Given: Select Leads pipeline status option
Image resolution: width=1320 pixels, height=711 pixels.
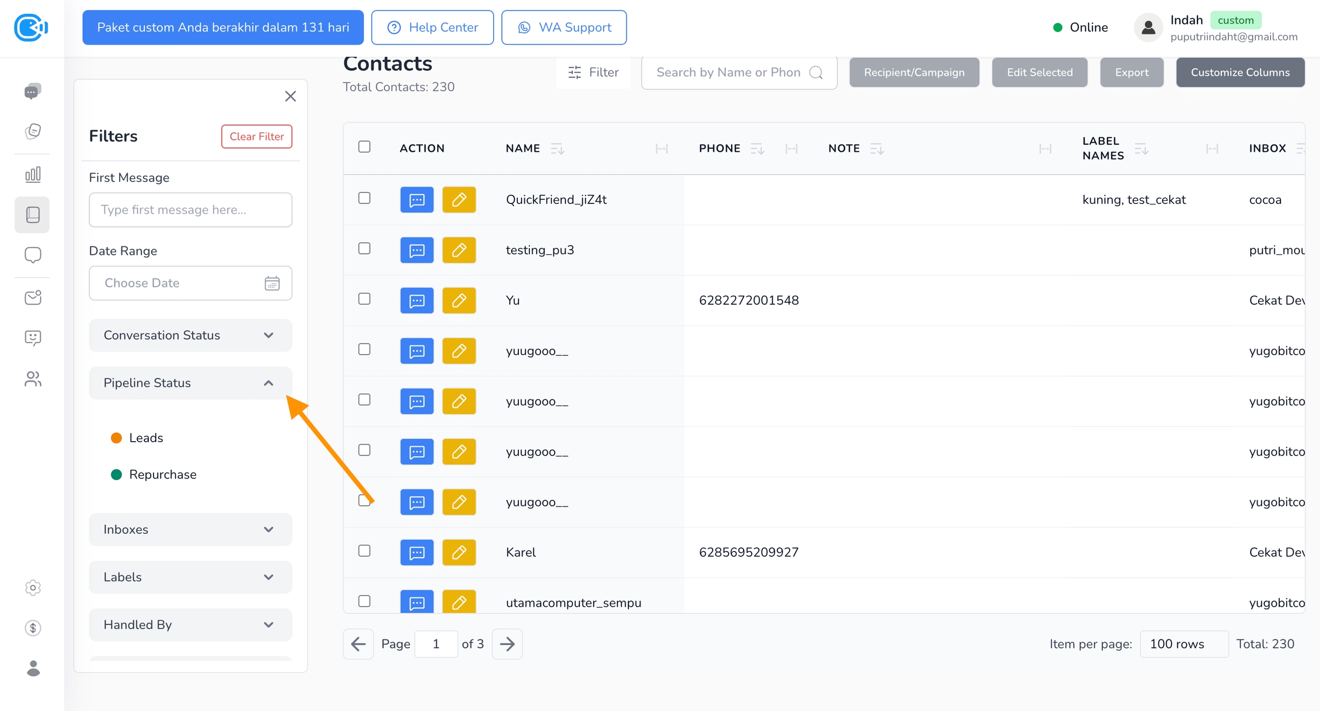Looking at the screenshot, I should point(146,438).
